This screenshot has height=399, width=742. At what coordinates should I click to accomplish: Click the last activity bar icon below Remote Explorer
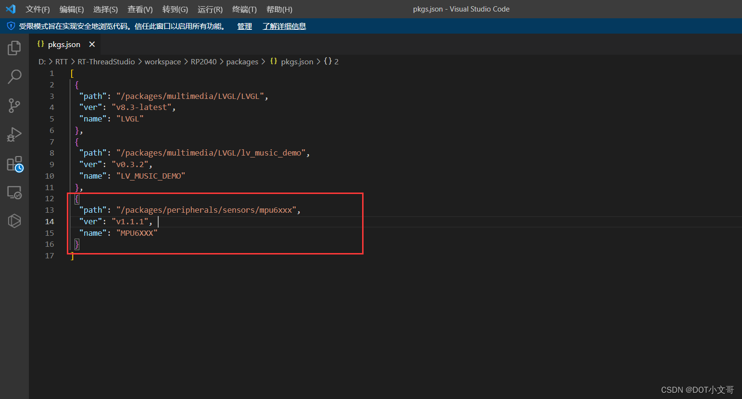pyautogui.click(x=14, y=221)
